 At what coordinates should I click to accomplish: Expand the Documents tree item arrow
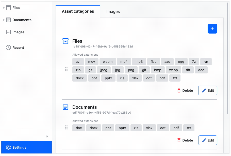click(4, 20)
